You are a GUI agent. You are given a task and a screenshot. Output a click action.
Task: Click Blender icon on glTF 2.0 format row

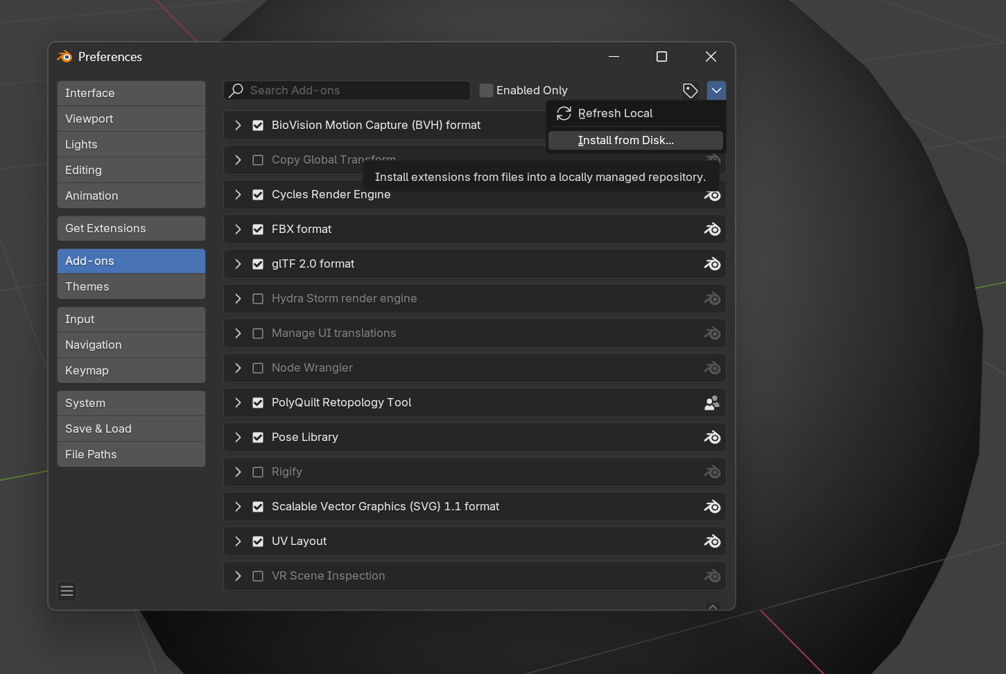[712, 263]
